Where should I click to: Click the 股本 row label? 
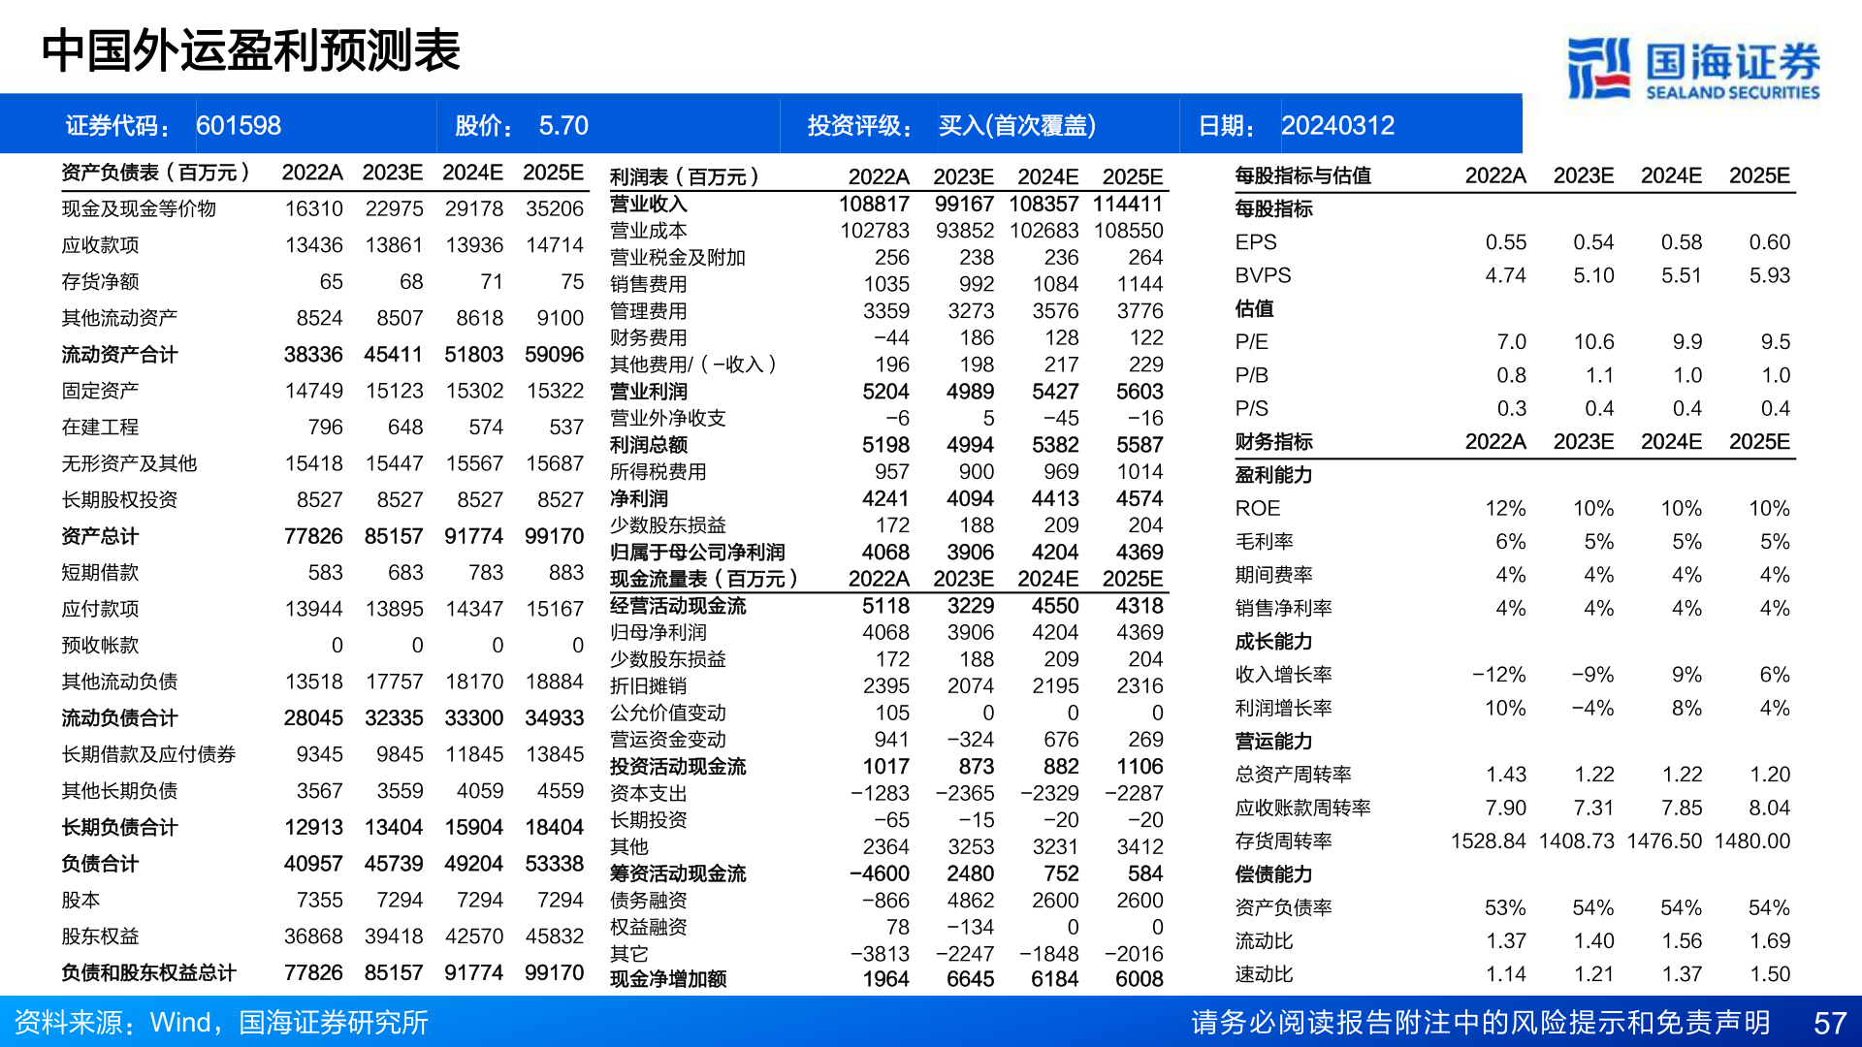pos(80,900)
